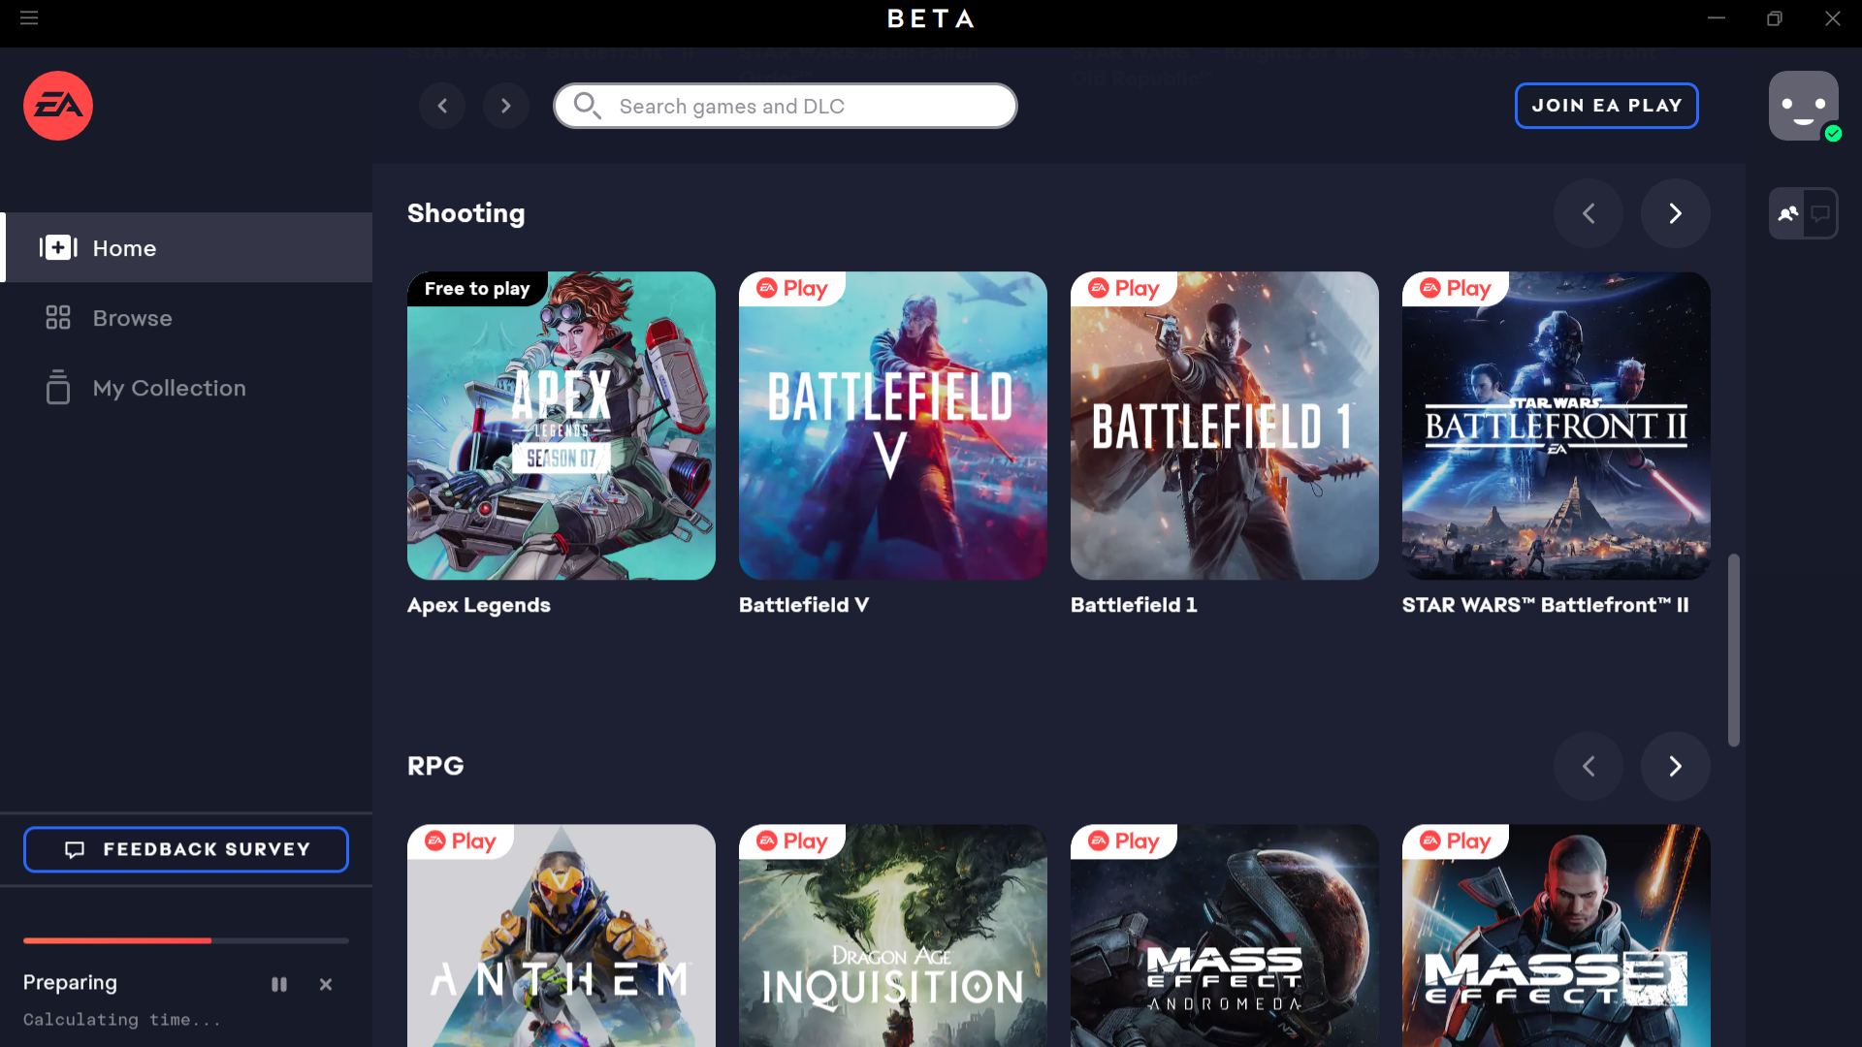Click the user profile avatar icon
Image resolution: width=1862 pixels, height=1047 pixels.
pyautogui.click(x=1803, y=105)
